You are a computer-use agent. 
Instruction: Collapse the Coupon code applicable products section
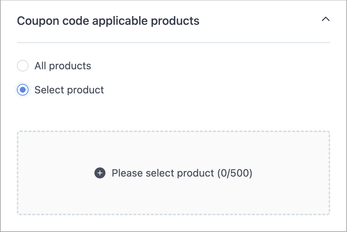point(325,19)
